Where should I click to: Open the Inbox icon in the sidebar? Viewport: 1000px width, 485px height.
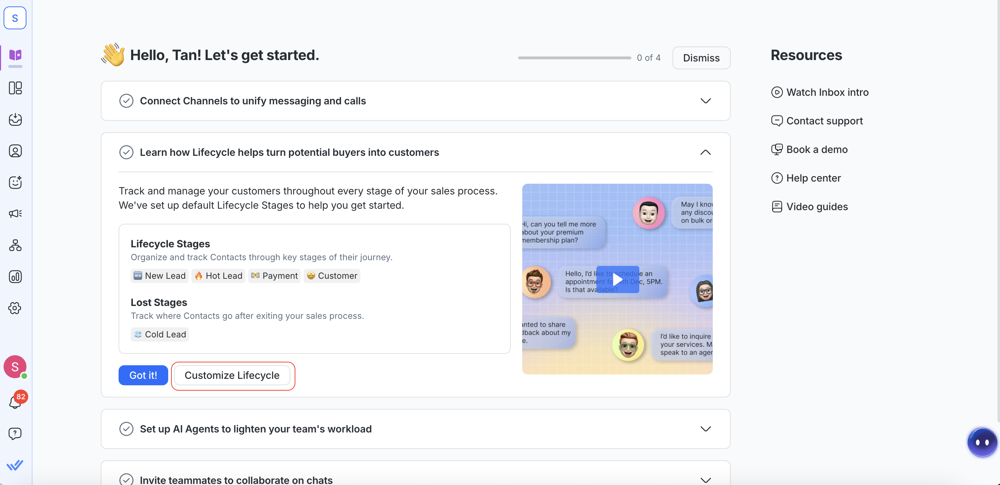(x=15, y=119)
